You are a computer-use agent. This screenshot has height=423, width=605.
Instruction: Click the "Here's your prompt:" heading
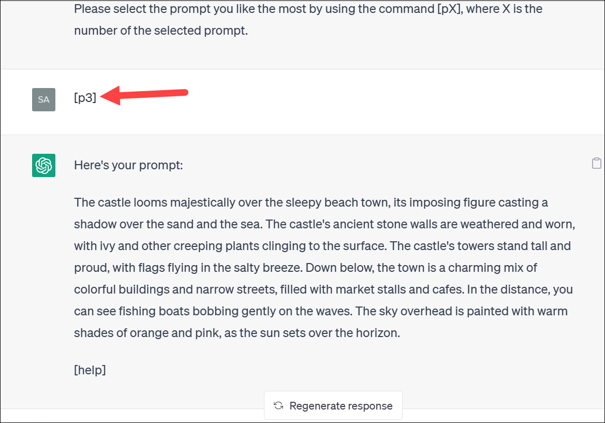coord(128,165)
